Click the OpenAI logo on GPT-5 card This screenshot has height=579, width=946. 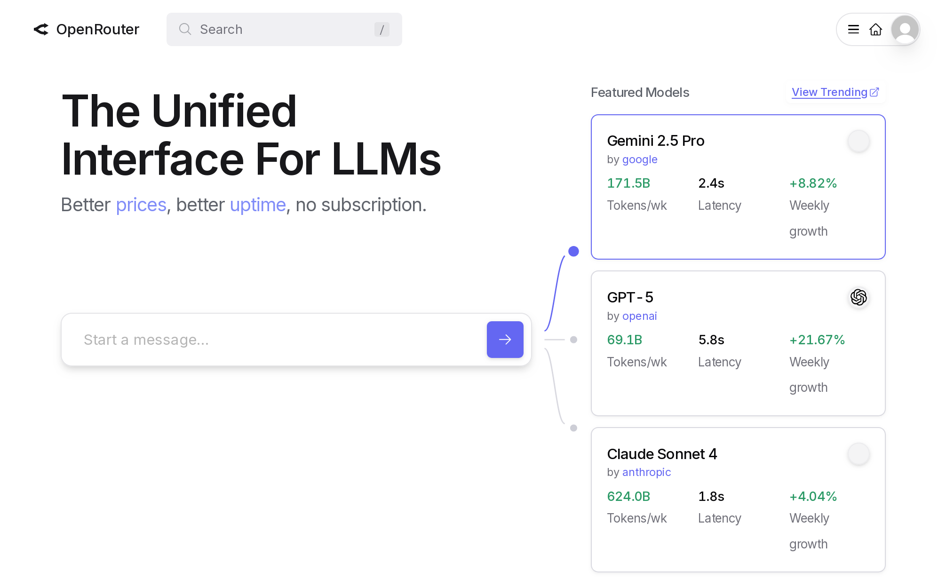(859, 297)
